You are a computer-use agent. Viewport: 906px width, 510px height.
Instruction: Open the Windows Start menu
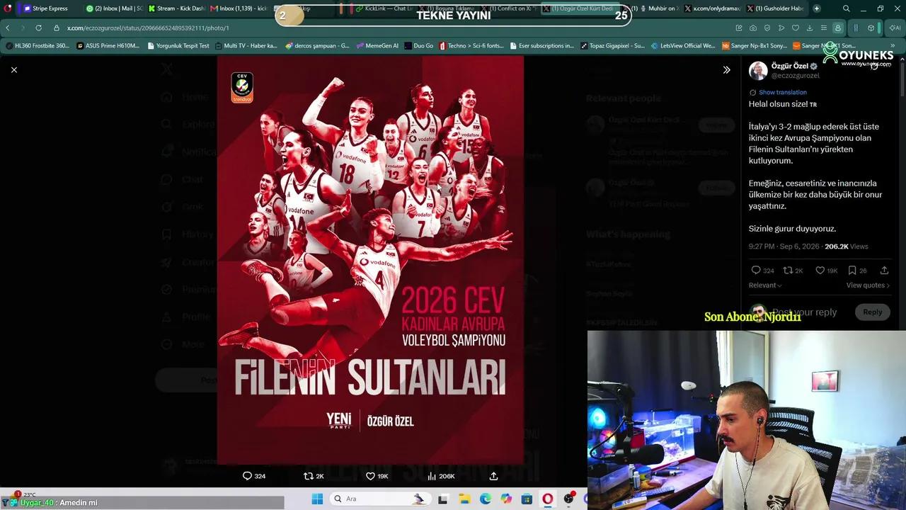pos(317,499)
